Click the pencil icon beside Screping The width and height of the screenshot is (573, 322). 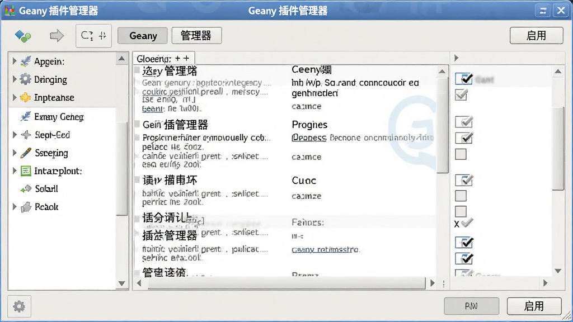point(26,153)
